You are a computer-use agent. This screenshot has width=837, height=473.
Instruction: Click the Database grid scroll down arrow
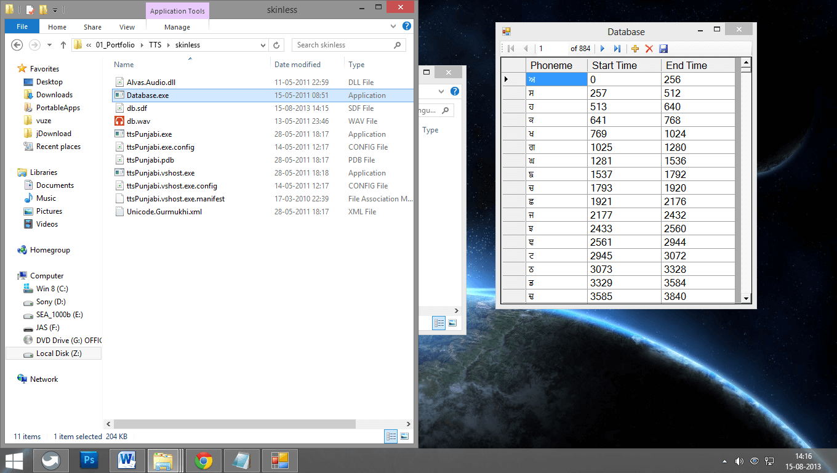click(x=746, y=298)
